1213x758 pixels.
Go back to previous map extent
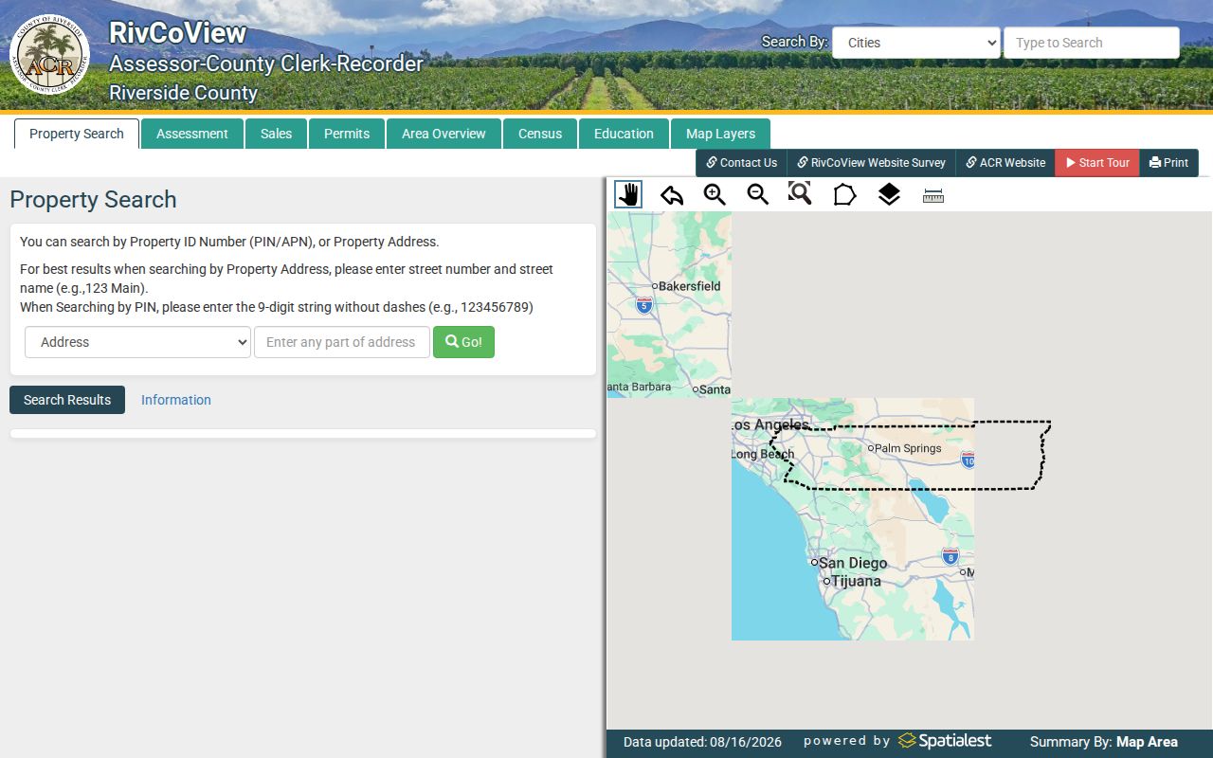[671, 195]
